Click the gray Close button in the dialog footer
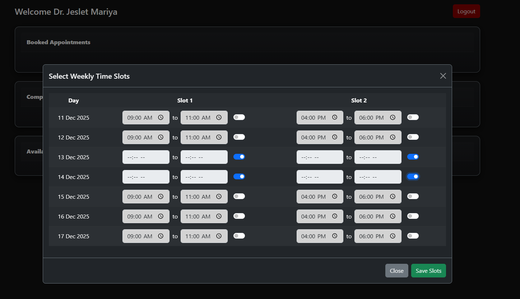 coord(397,271)
